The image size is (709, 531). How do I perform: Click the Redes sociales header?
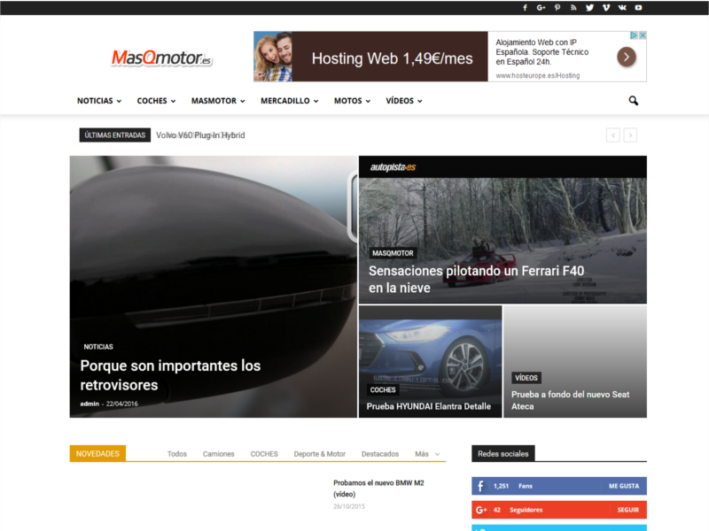tap(503, 453)
